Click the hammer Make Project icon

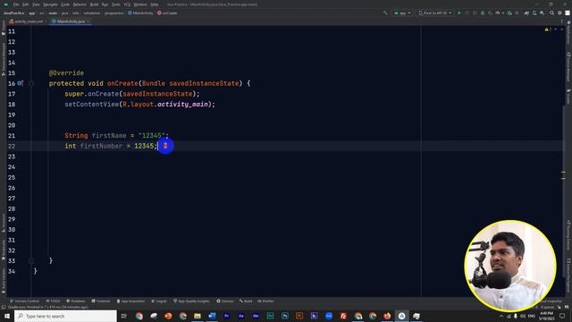385,13
